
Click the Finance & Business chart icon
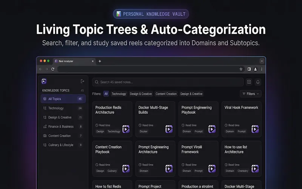click(45, 127)
